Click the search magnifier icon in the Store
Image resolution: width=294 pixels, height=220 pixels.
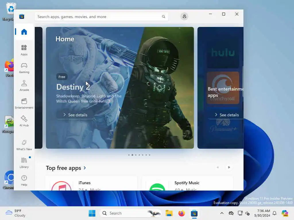pyautogui.click(x=163, y=17)
